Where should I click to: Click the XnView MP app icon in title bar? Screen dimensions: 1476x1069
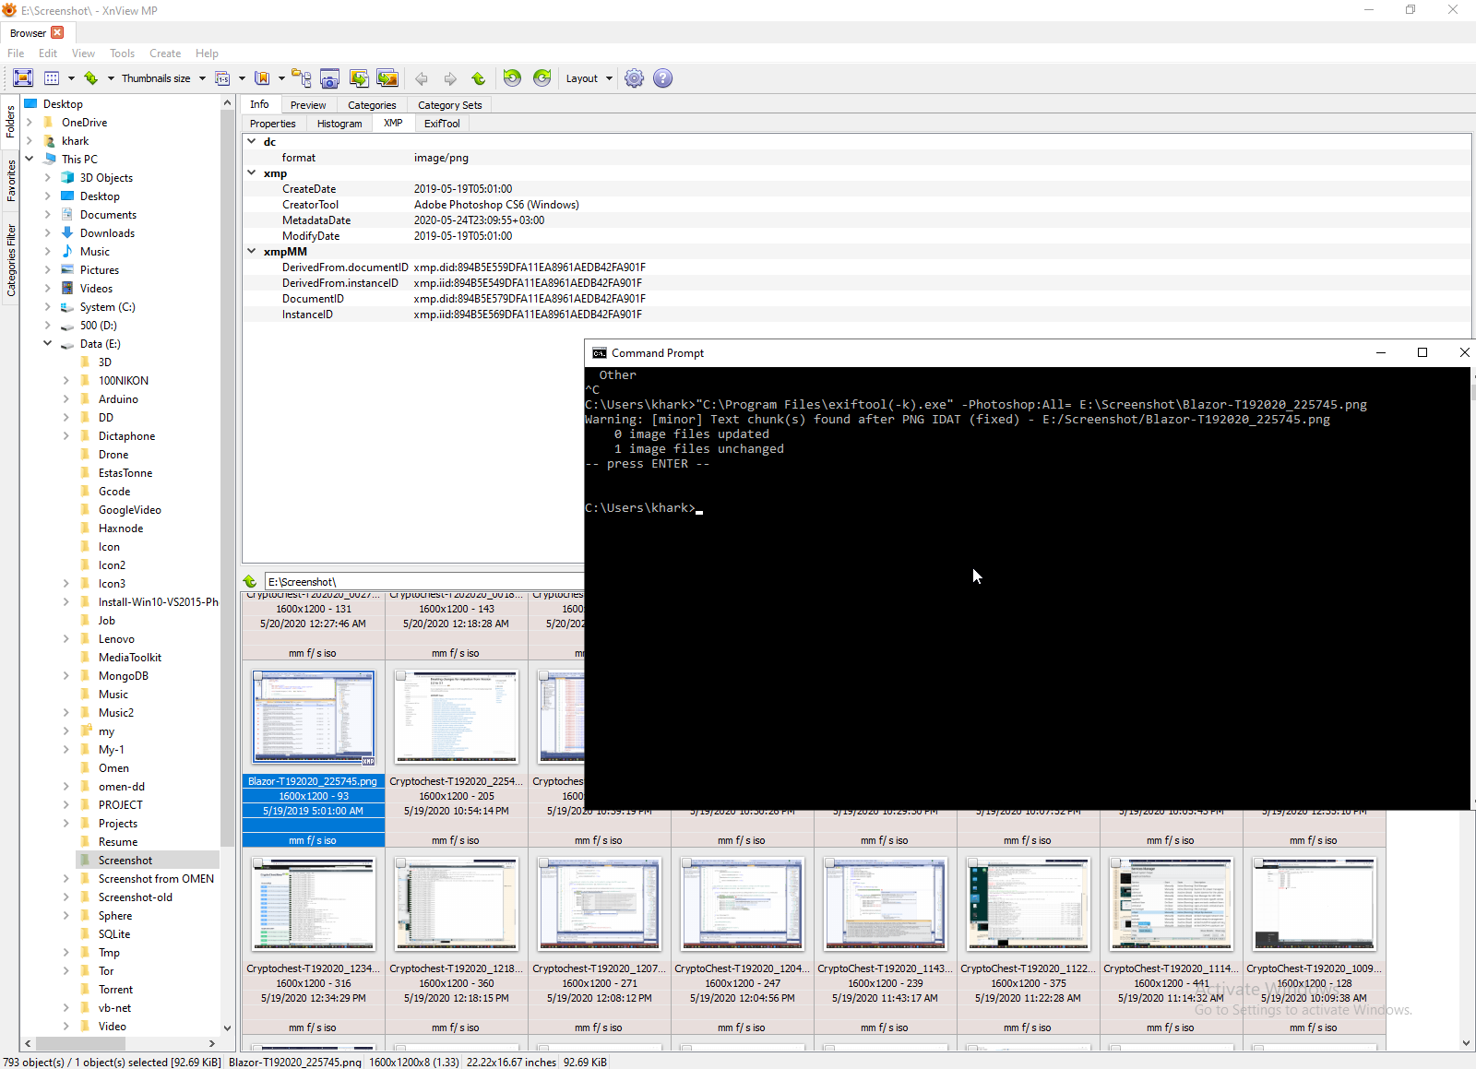tap(10, 10)
